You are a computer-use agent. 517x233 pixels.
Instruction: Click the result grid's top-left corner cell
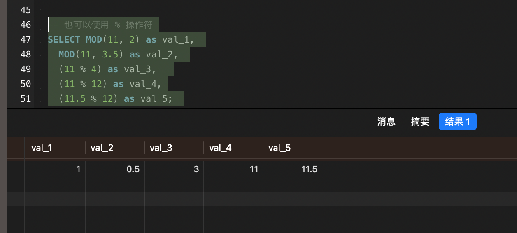pyautogui.click(x=16, y=148)
